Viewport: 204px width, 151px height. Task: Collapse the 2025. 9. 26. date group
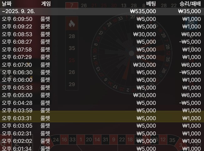102,12
